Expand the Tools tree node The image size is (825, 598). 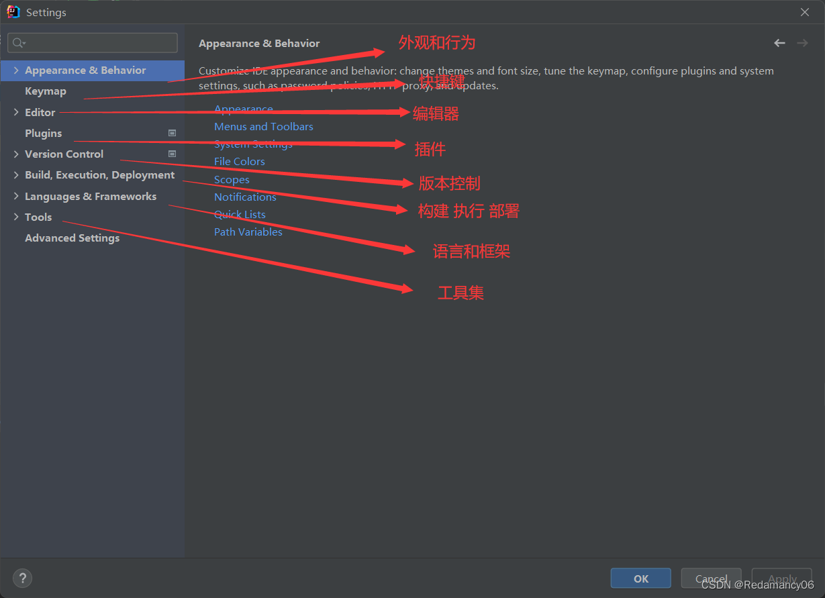click(x=16, y=217)
